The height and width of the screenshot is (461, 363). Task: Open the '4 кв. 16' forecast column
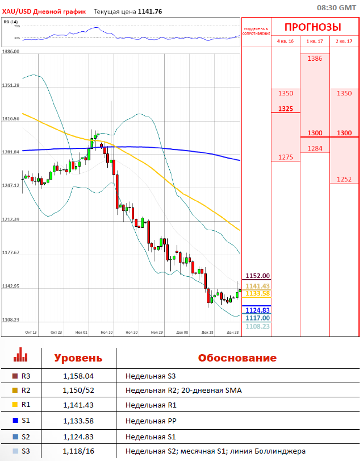tap(285, 41)
